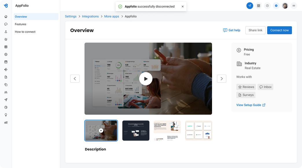Open the Insights lightbulb icon in sidebar

(6, 115)
